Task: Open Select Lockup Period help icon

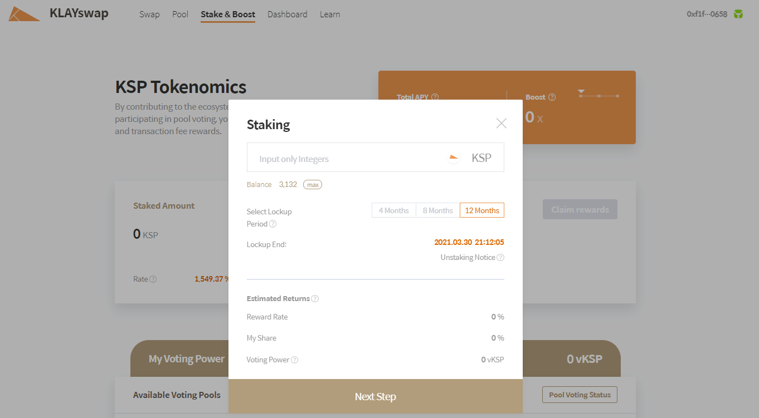Action: coord(273,224)
